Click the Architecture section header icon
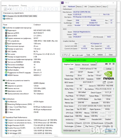The image size is (121, 138). click(4, 99)
